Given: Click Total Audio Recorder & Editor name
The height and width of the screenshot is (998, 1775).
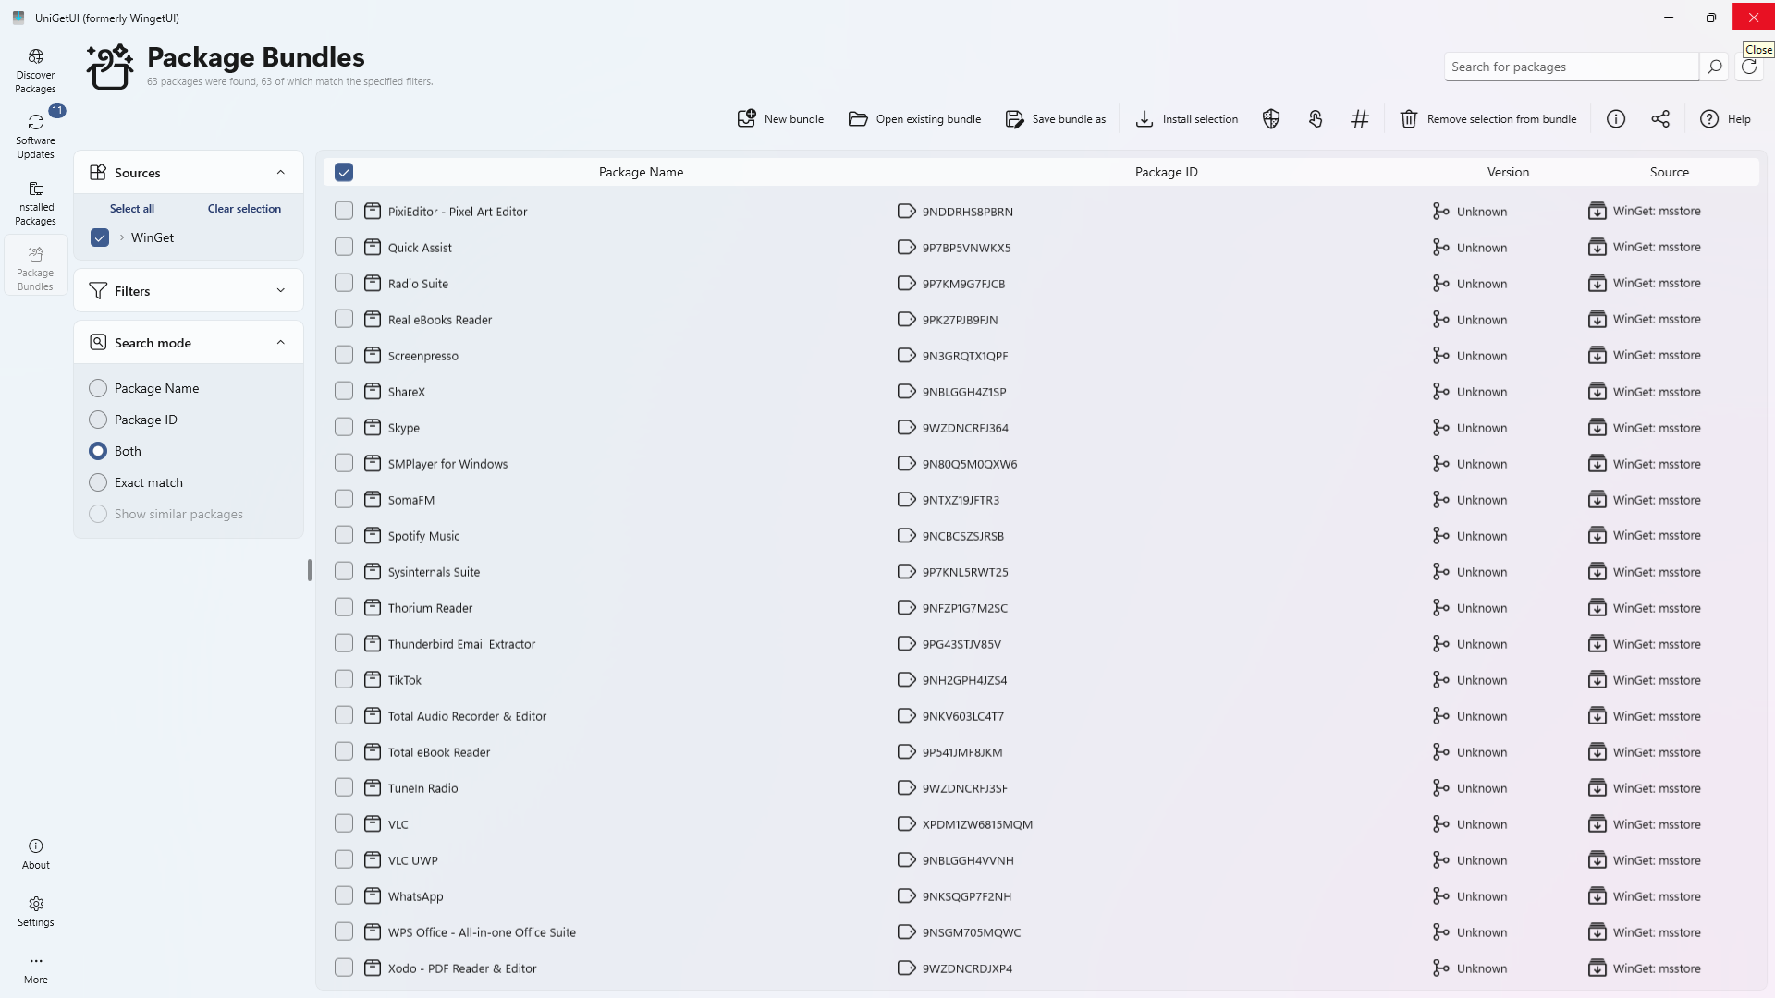Looking at the screenshot, I should (467, 716).
